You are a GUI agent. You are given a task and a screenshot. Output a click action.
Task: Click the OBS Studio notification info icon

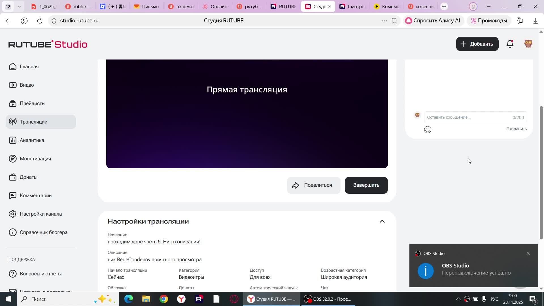tap(426, 271)
